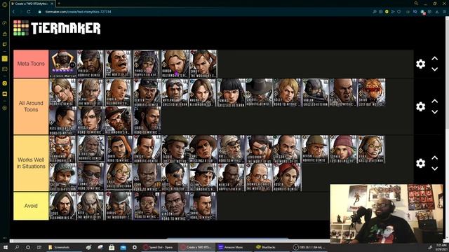Click the Works Well in Situations label
Screen dimensions: 449x252
pyautogui.click(x=31, y=163)
